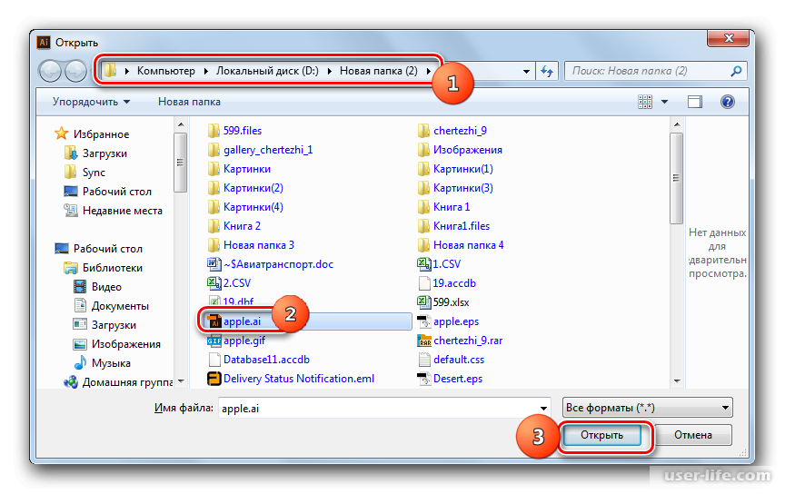Click the change view icon
Image resolution: width=785 pixels, height=494 pixels.
click(645, 102)
